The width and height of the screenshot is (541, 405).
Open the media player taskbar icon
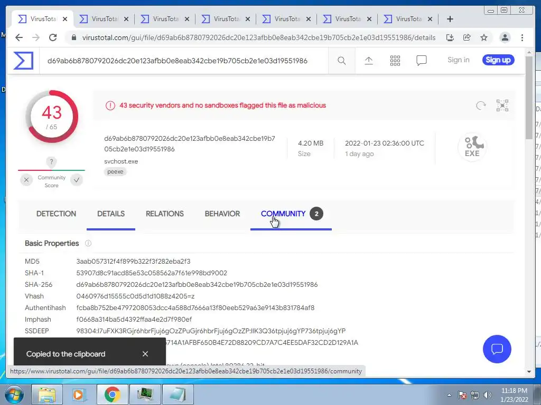(79, 394)
